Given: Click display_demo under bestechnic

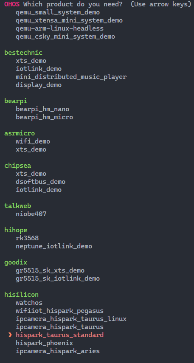Looking at the screenshot, I should point(39,85).
